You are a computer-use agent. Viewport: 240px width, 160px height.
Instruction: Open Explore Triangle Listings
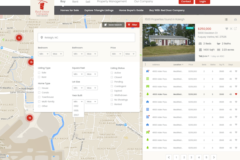[99, 10]
